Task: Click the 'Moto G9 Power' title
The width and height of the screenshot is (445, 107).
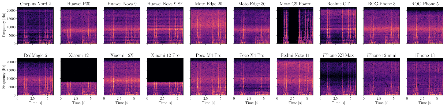Action: (x=295, y=4)
